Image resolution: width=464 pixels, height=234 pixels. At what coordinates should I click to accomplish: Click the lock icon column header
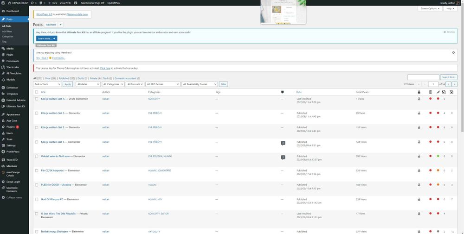click(x=419, y=92)
